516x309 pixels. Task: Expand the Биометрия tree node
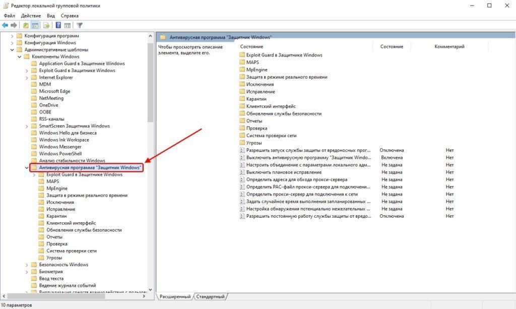(27, 272)
